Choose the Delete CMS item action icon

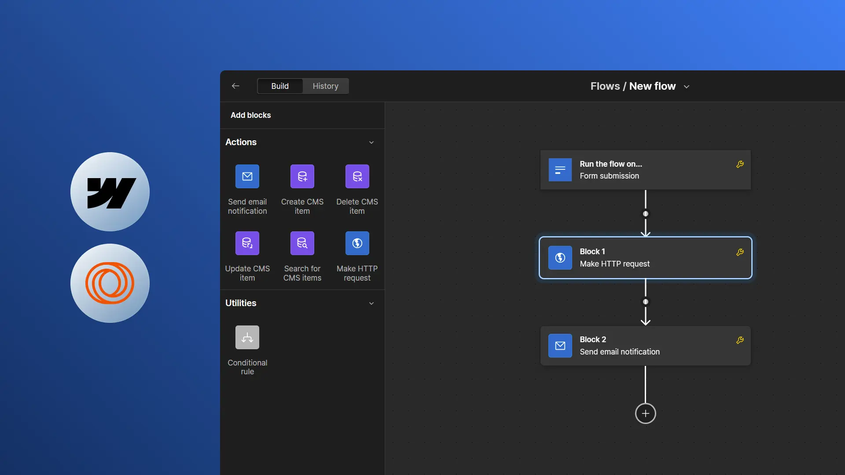(357, 176)
